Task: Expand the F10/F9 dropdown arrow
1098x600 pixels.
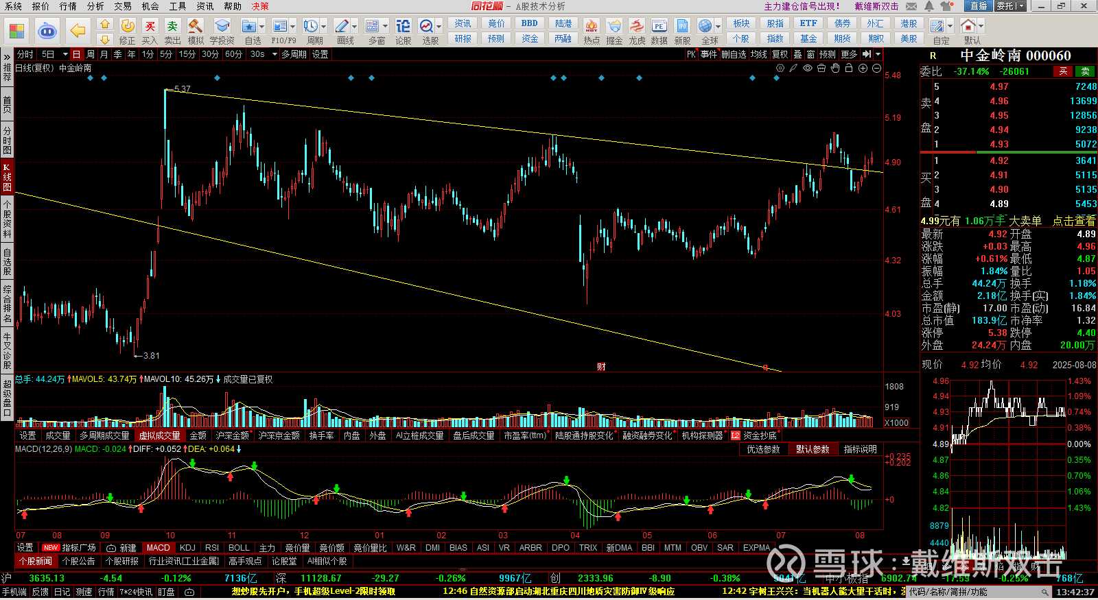Action: (292, 26)
